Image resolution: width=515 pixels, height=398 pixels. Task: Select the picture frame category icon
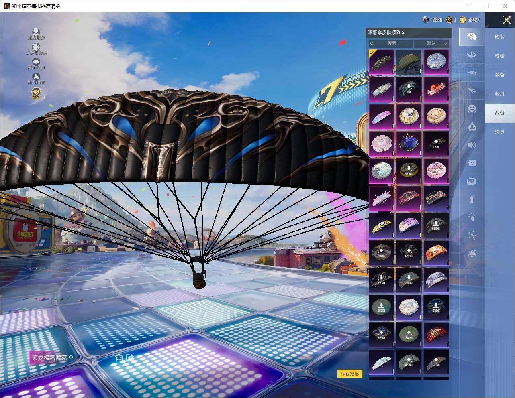pyautogui.click(x=472, y=181)
